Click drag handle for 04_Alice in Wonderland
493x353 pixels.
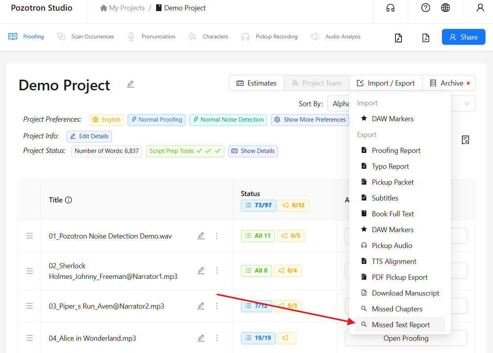[30, 338]
